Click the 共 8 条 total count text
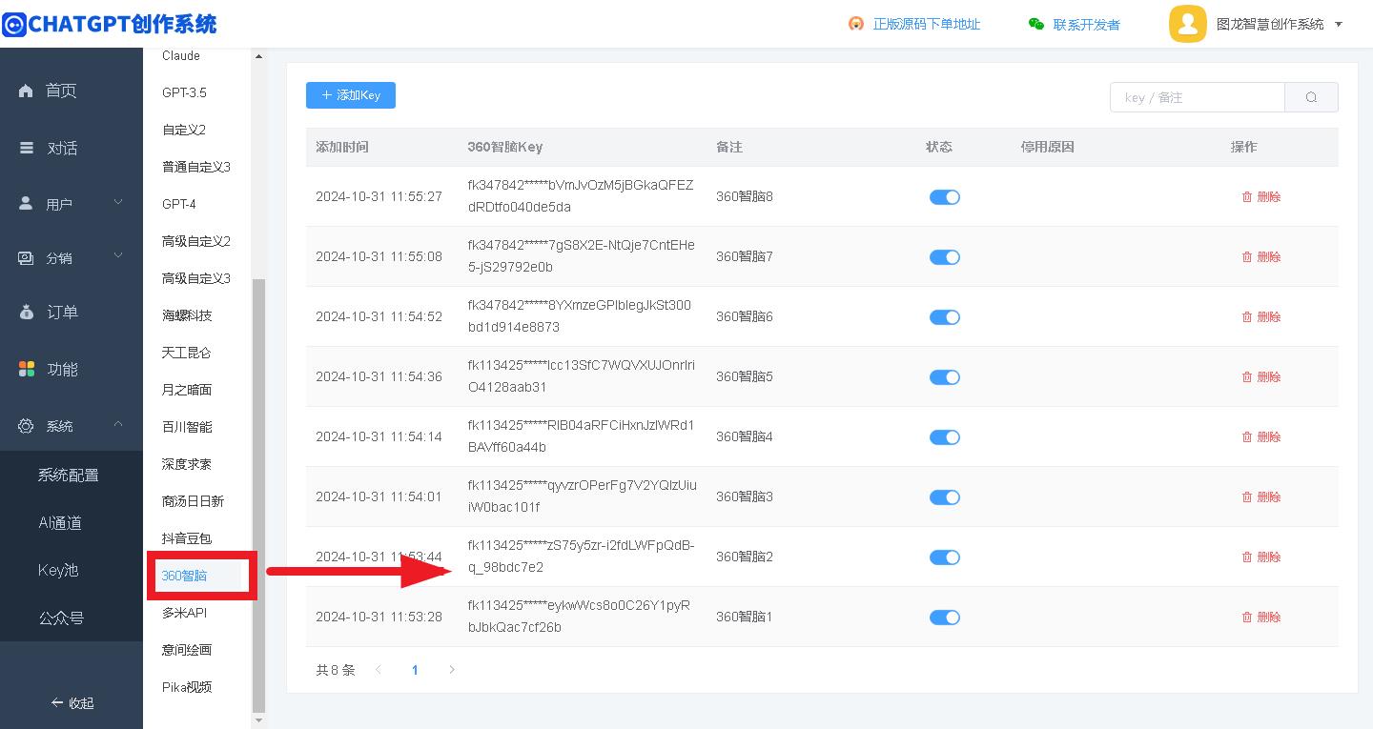This screenshot has width=1373, height=729. point(335,670)
